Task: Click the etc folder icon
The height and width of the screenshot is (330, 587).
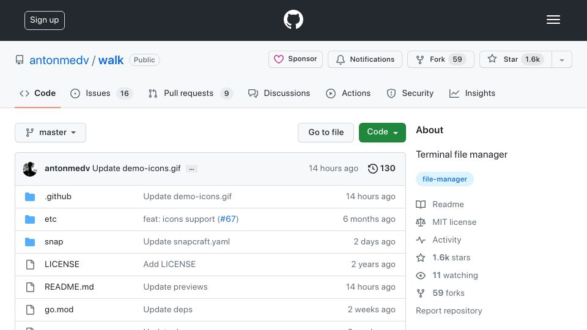Action: coord(30,219)
